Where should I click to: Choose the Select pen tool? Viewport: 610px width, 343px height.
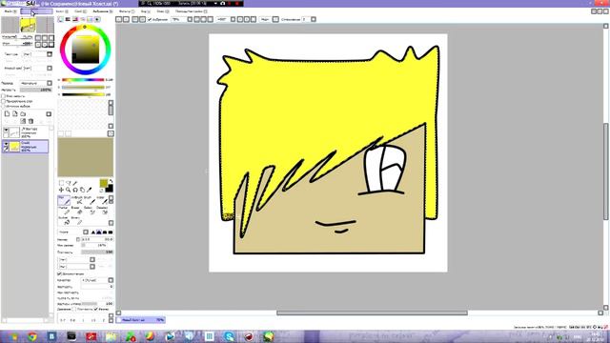pyautogui.click(x=89, y=211)
